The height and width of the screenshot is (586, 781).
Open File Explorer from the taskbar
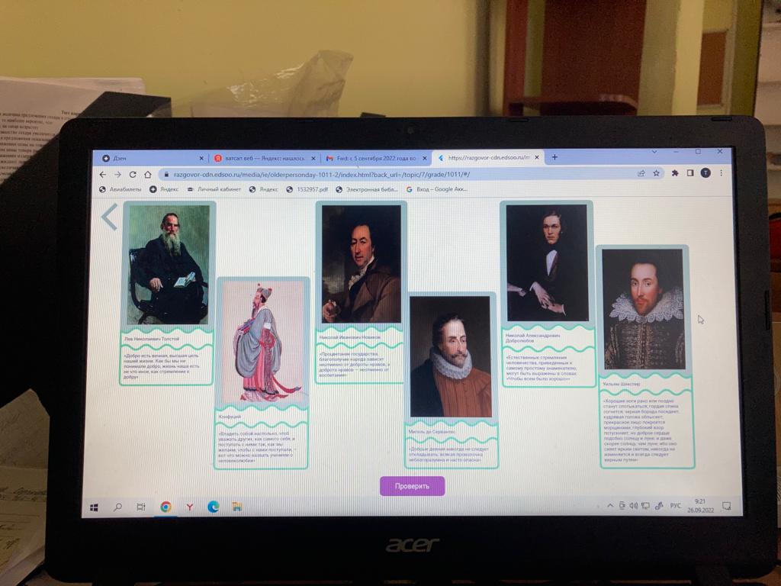tap(237, 507)
